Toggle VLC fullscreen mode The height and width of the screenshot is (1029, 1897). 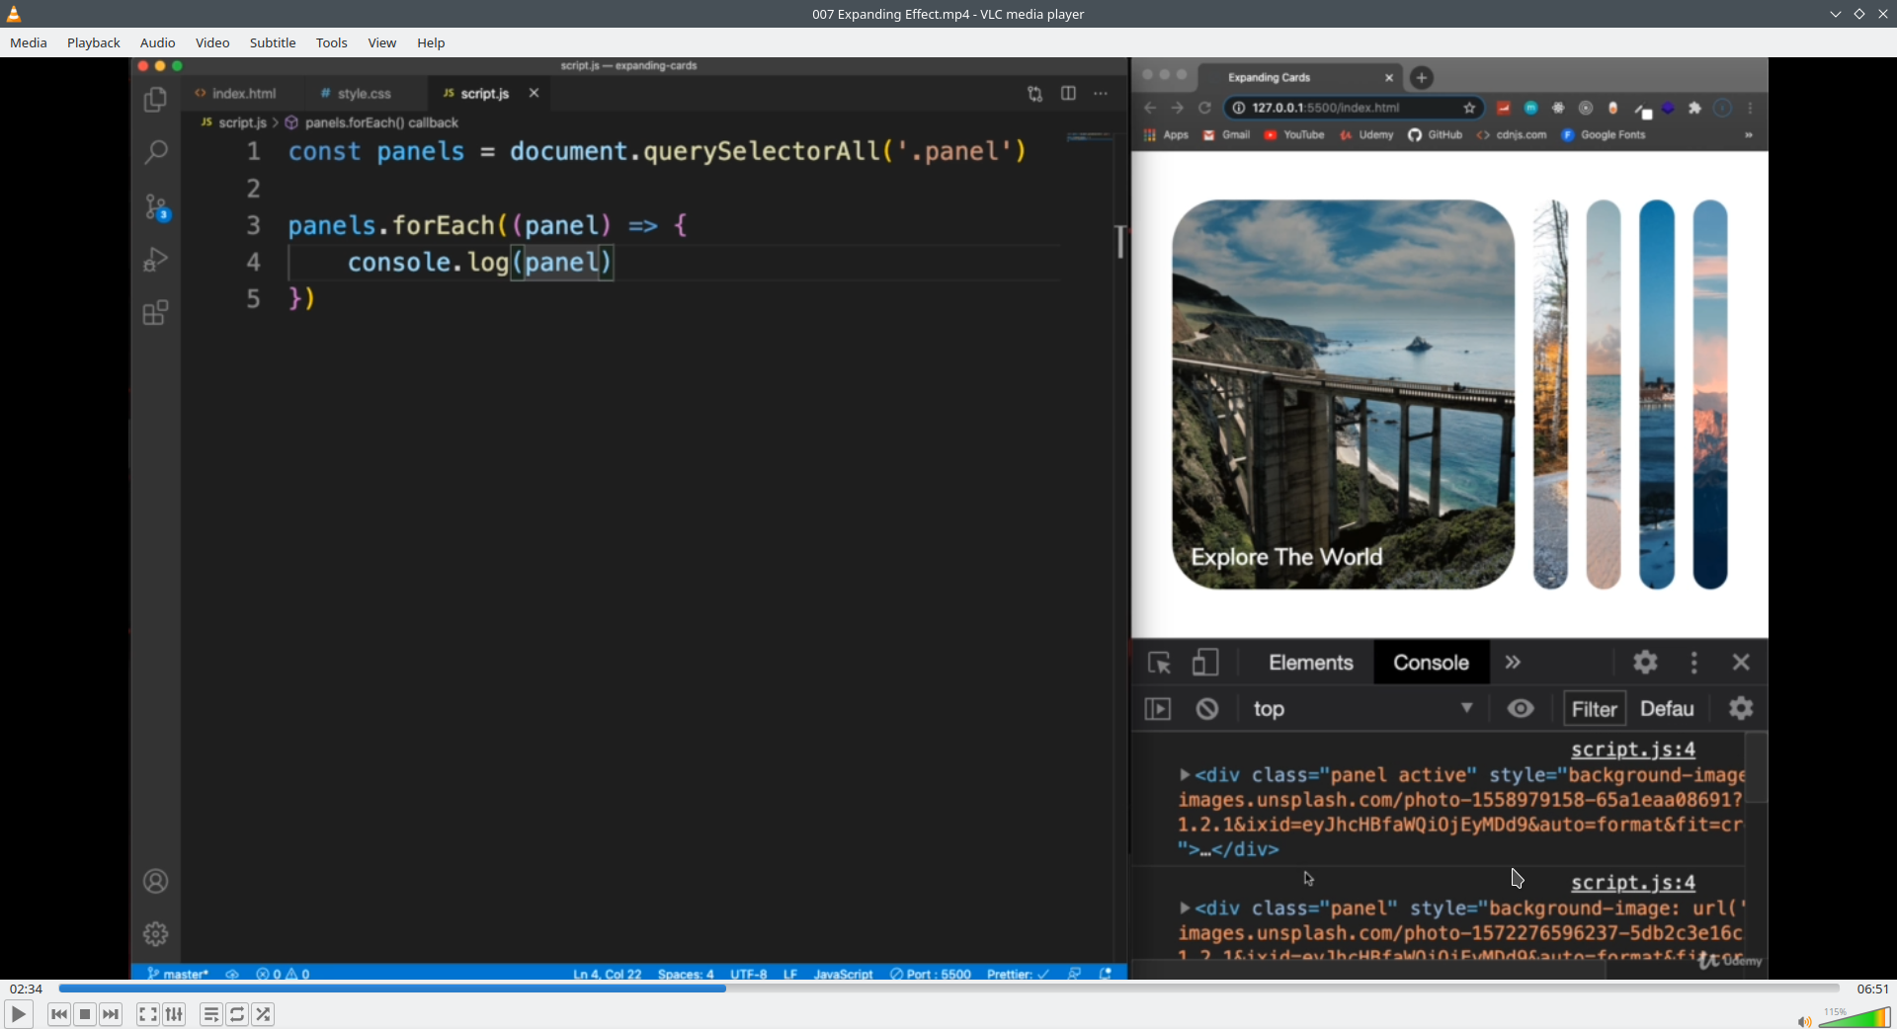[147, 1014]
